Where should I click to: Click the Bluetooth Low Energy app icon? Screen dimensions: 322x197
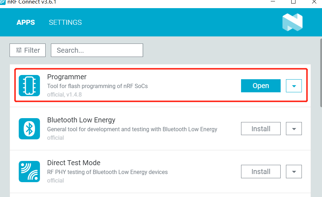29,129
